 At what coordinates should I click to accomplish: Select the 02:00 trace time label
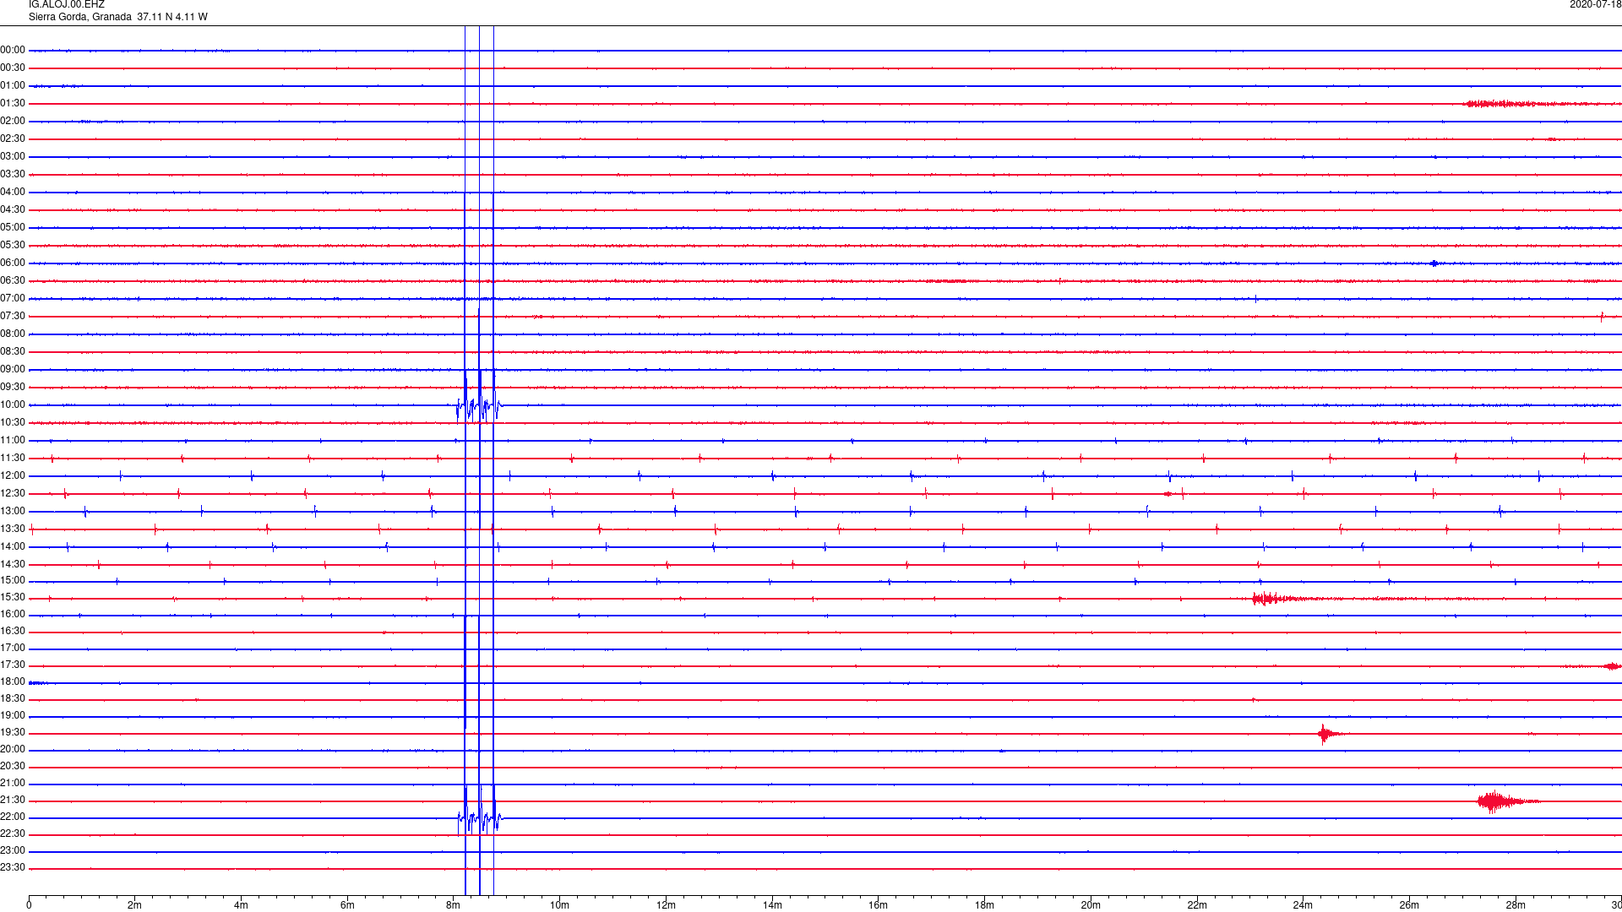point(13,122)
